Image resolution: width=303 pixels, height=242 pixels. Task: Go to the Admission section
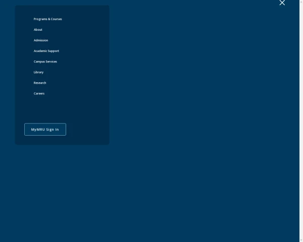click(41, 40)
